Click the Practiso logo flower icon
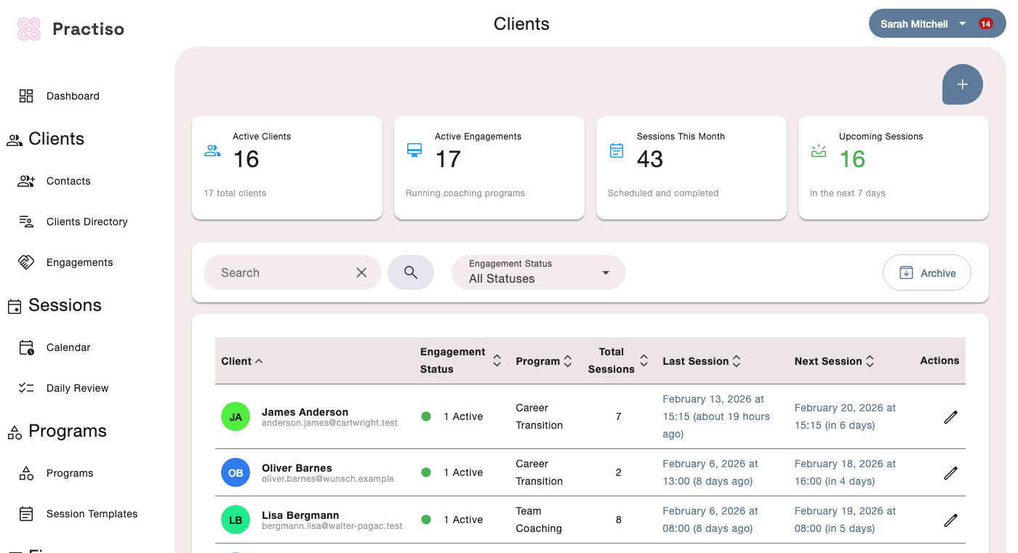1018x553 pixels. pyautogui.click(x=28, y=27)
